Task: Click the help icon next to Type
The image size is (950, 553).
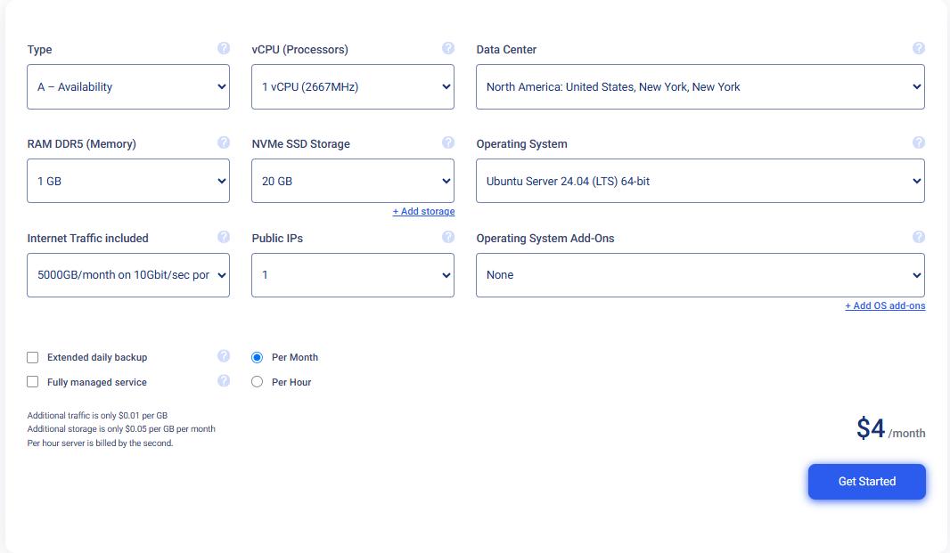Action: point(224,48)
